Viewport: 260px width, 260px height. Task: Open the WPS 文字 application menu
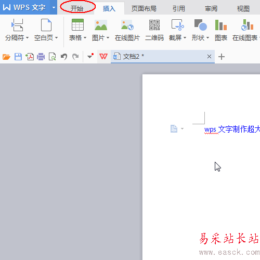[25, 7]
